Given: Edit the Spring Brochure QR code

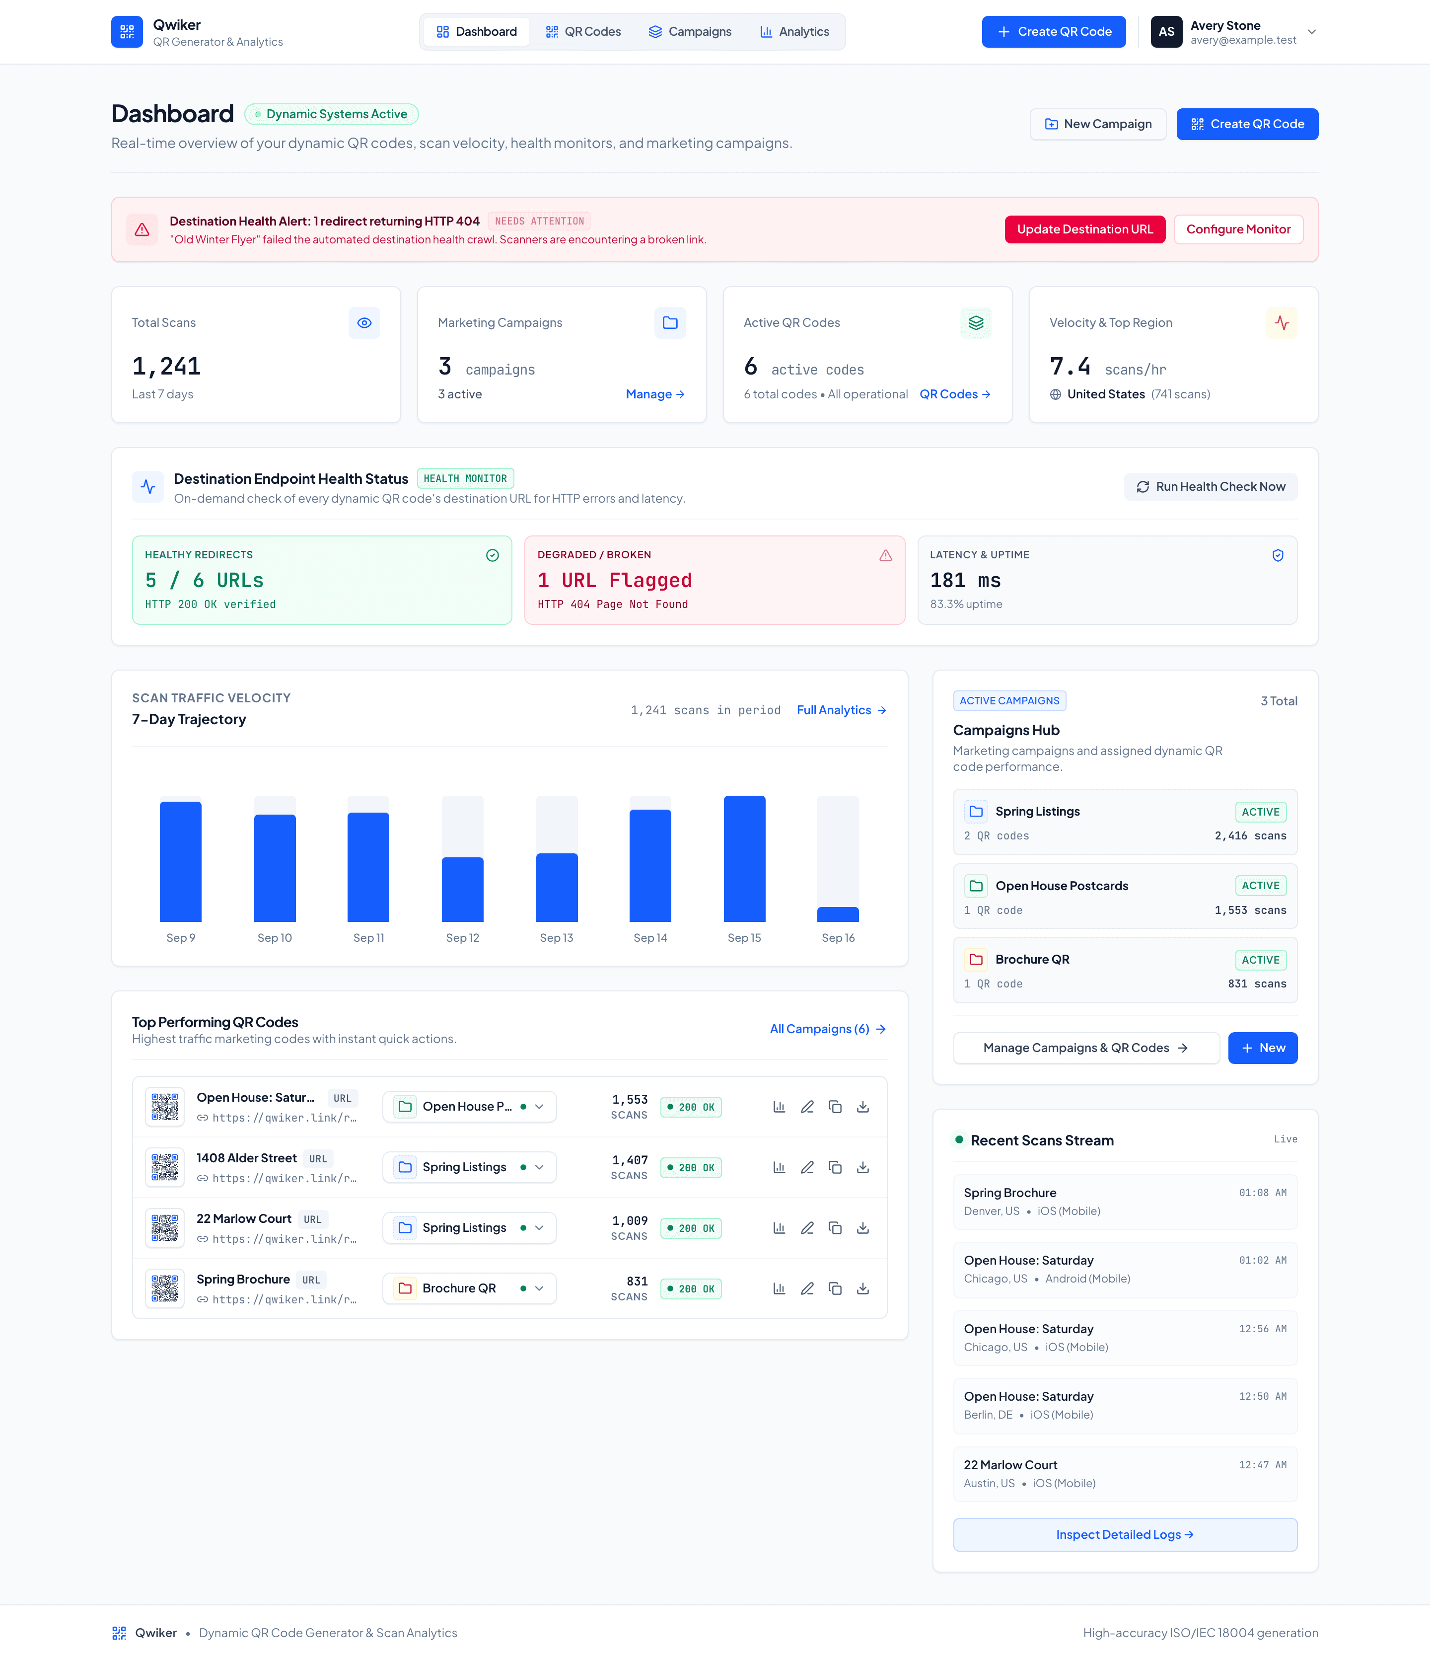Looking at the screenshot, I should [x=807, y=1289].
